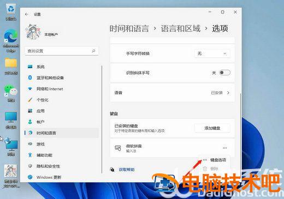Image resolution: width=284 pixels, height=199 pixels.
Task: Click the local account avatar picture
Action: tap(33, 32)
